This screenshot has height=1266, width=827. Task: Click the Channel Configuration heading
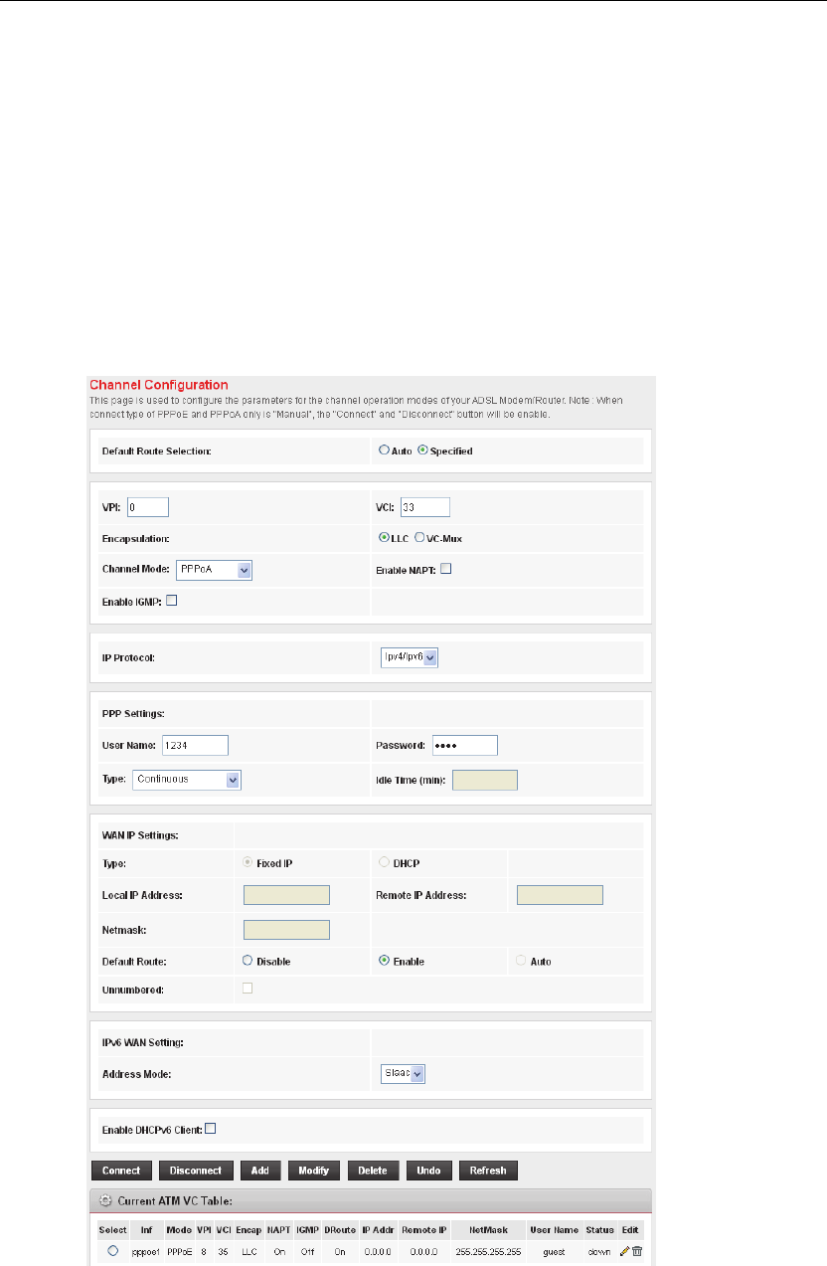pos(159,385)
